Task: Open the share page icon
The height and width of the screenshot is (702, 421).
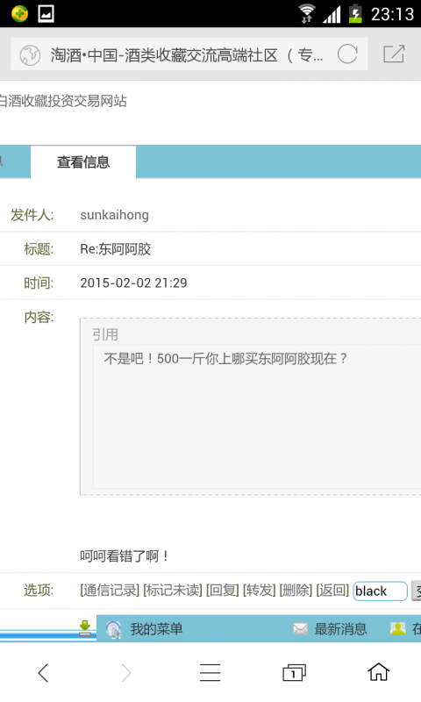Action: coord(394,54)
